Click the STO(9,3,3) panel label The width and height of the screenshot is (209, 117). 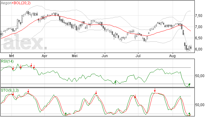10,90
